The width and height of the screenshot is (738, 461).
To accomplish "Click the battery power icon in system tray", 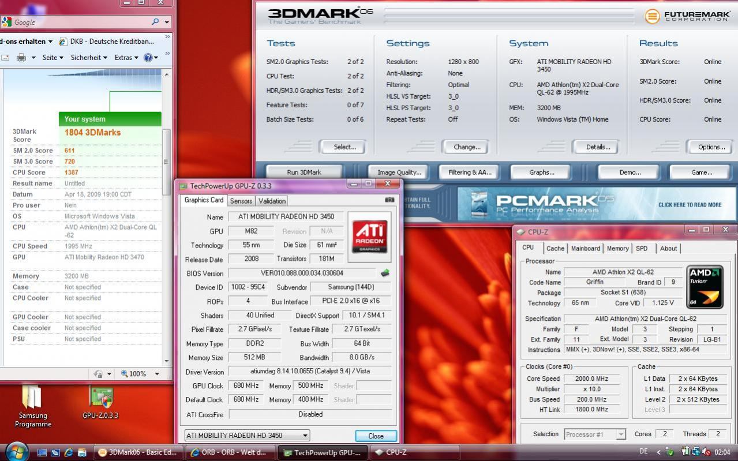I will pos(686,452).
